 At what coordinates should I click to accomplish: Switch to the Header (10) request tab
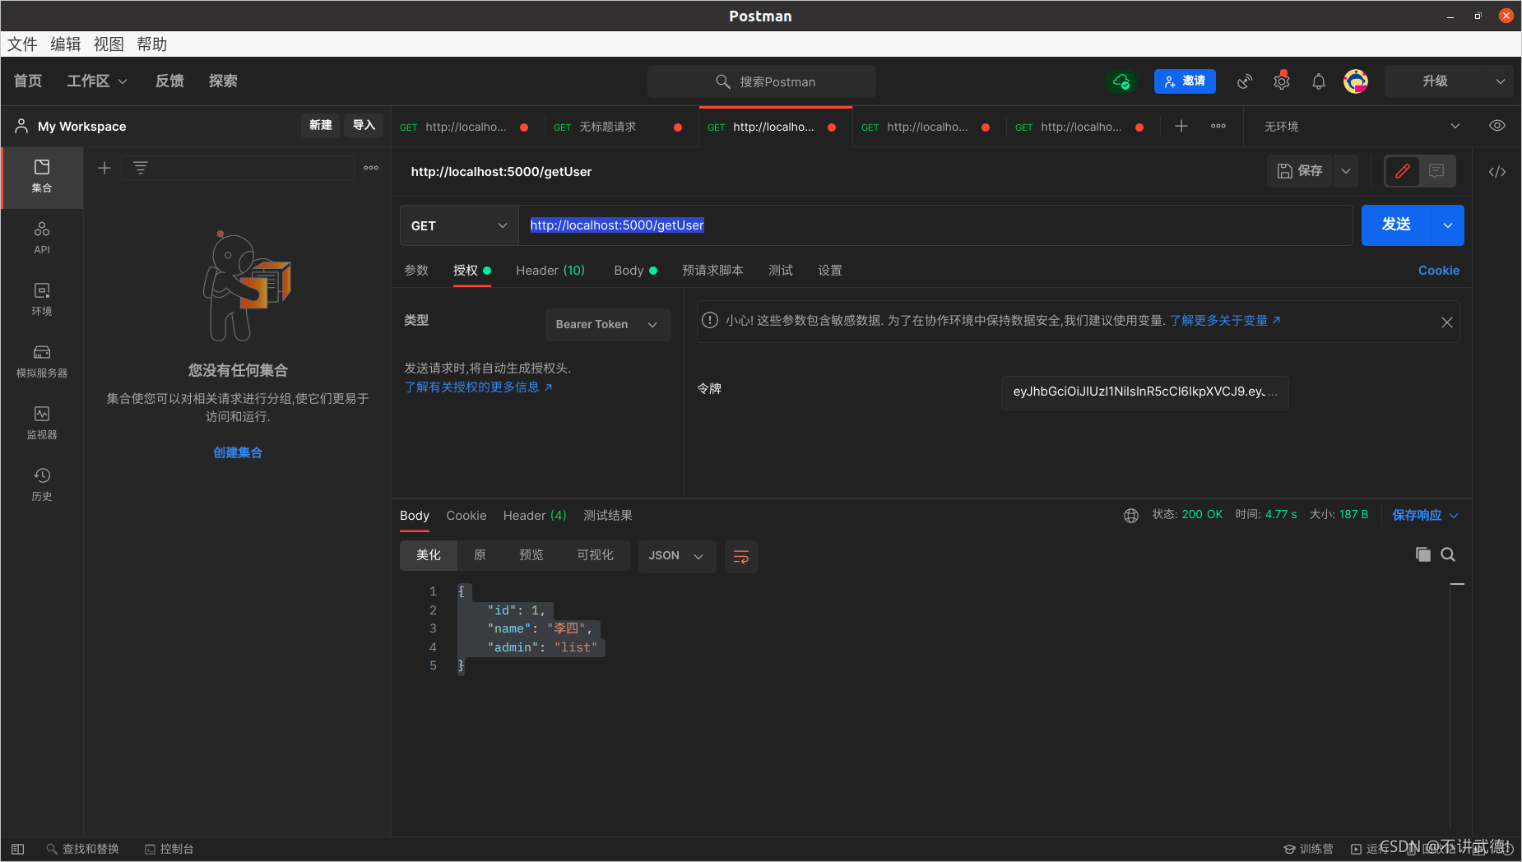[550, 271]
